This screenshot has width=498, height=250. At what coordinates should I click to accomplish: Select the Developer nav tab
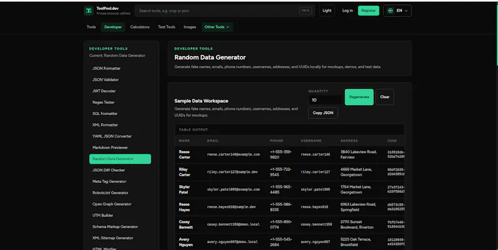[x=113, y=27]
